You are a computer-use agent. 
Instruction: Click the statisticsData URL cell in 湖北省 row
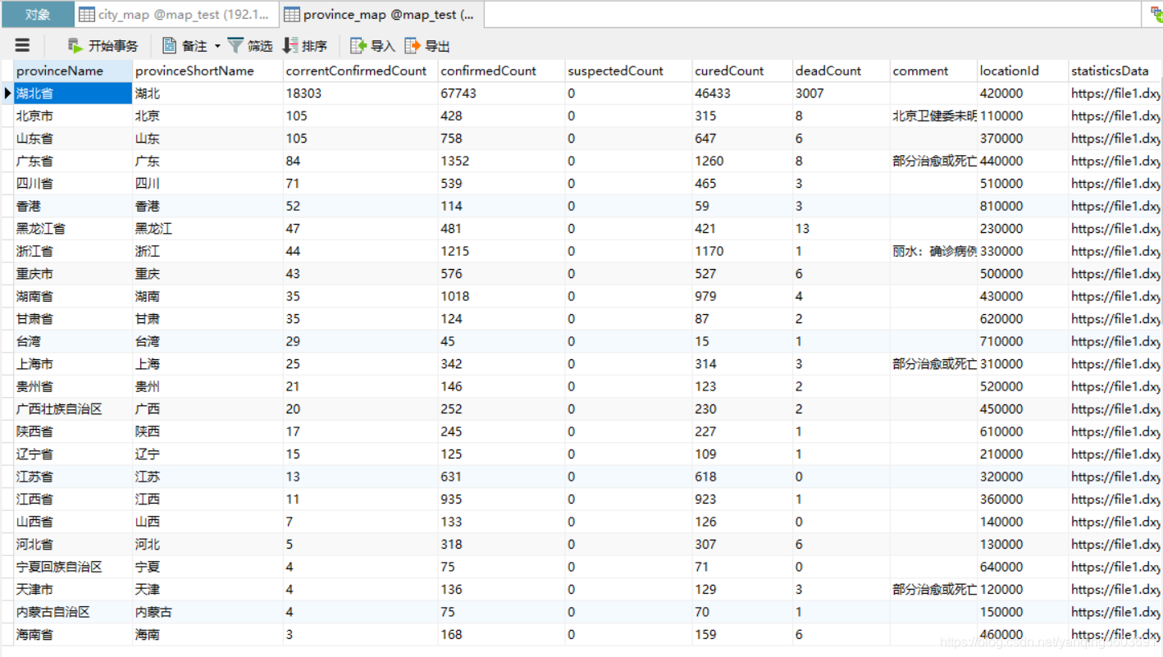(1115, 94)
